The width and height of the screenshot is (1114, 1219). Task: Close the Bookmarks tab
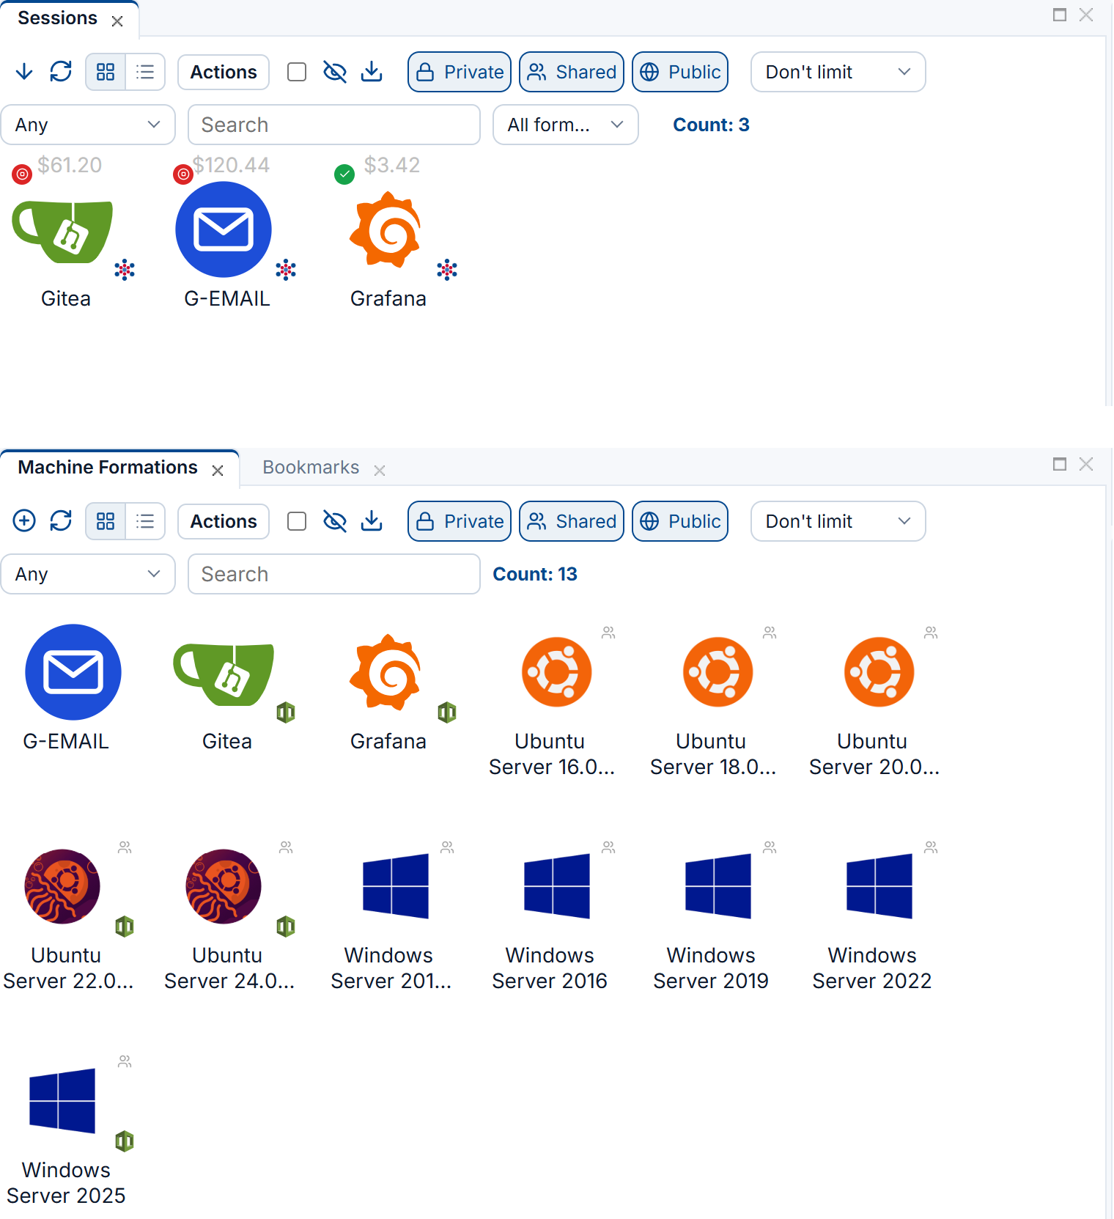pos(380,471)
